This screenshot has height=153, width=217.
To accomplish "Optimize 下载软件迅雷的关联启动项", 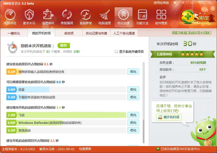I will (x=133, y=97).
